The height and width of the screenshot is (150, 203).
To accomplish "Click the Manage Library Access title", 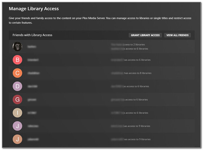I will [x=34, y=9].
